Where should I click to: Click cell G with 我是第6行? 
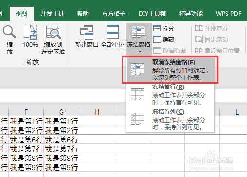pos(61,140)
